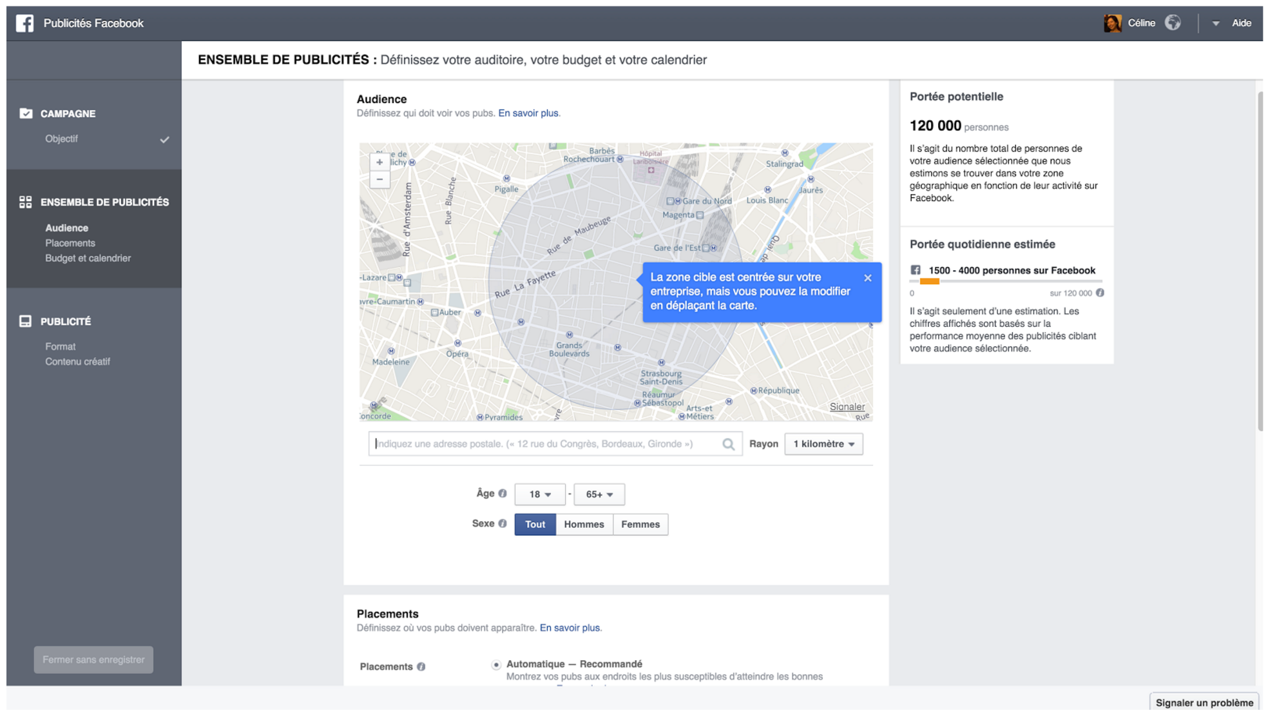This screenshot has height=713, width=1268.
Task: Click the Rochechouart metro station icon
Action: [620, 159]
